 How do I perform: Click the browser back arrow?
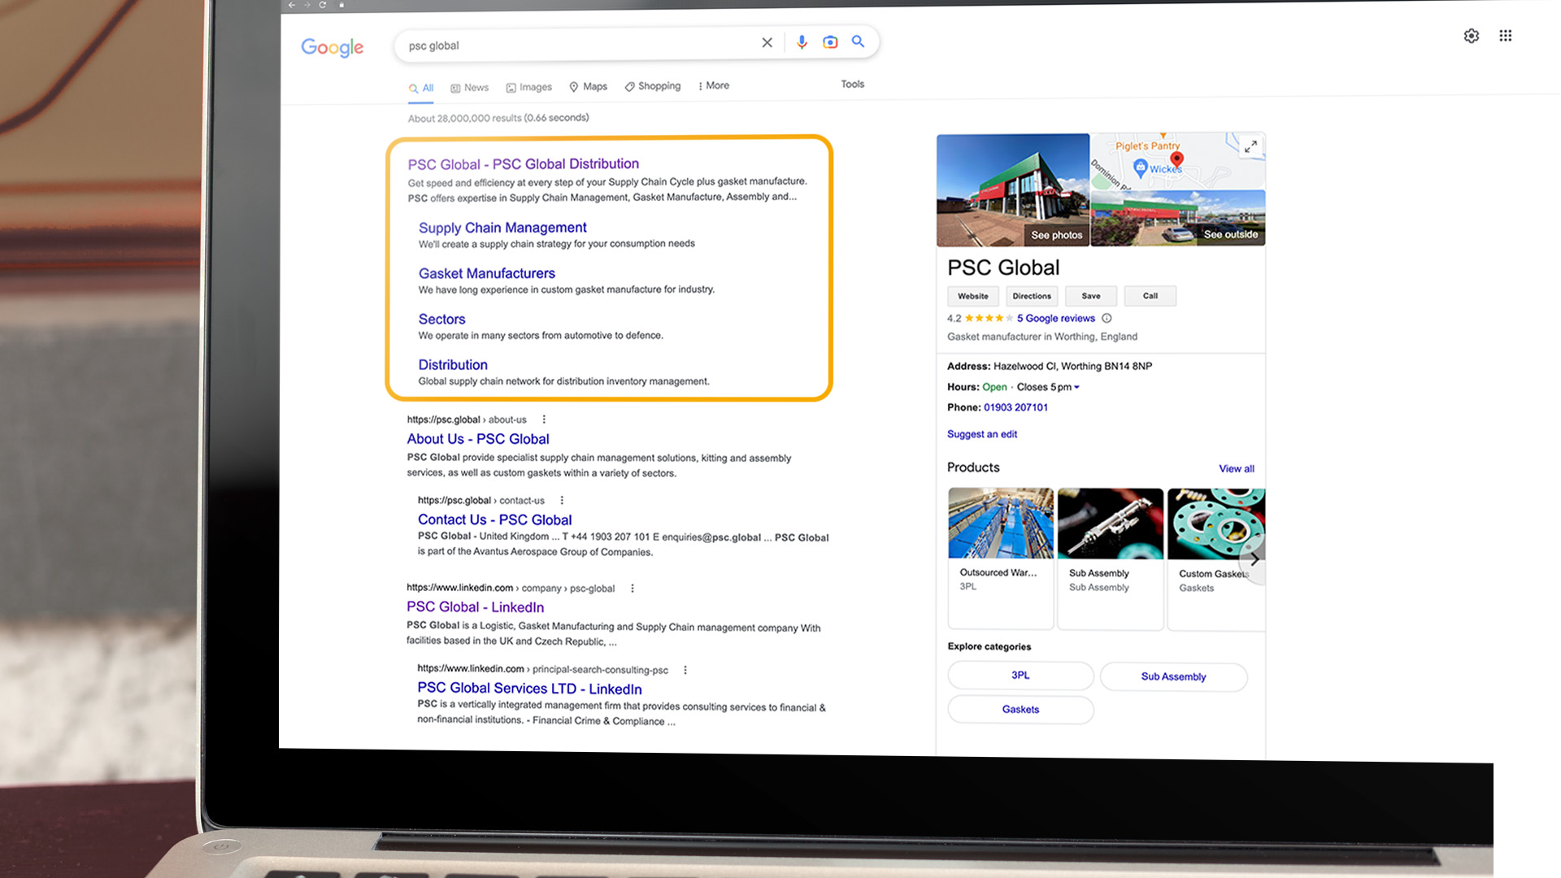coord(291,5)
